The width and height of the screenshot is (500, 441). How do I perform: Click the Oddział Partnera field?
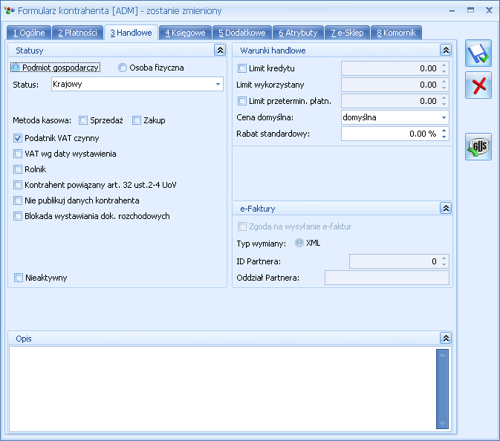click(x=387, y=278)
